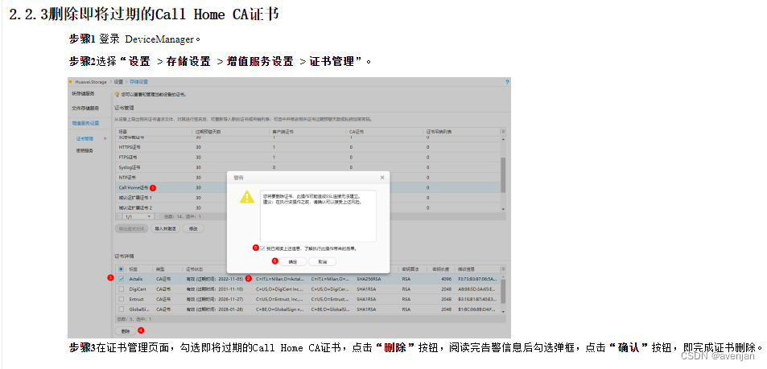
Task: Select 增值服务设置 in the sidebar
Action: [x=85, y=123]
